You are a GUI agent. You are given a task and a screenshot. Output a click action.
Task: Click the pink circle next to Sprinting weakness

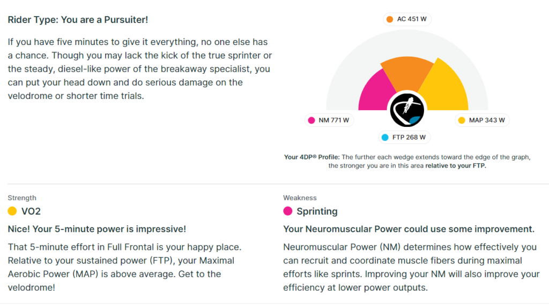[288, 211]
